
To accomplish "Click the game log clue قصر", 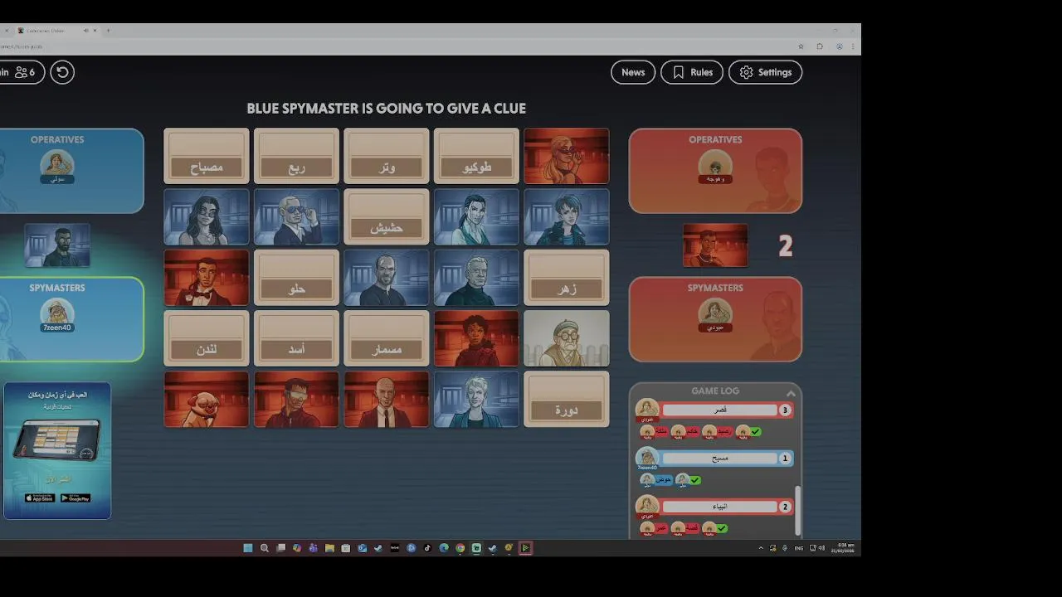I will click(x=720, y=410).
